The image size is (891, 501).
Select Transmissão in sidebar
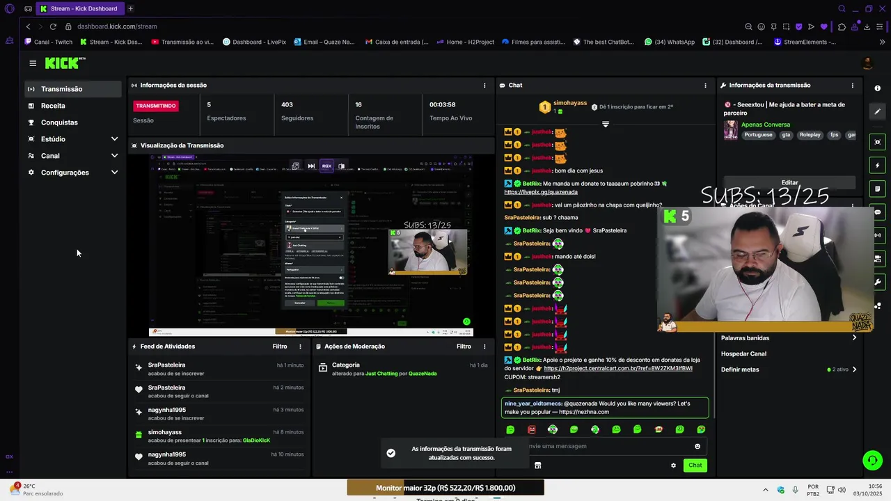[x=73, y=89]
